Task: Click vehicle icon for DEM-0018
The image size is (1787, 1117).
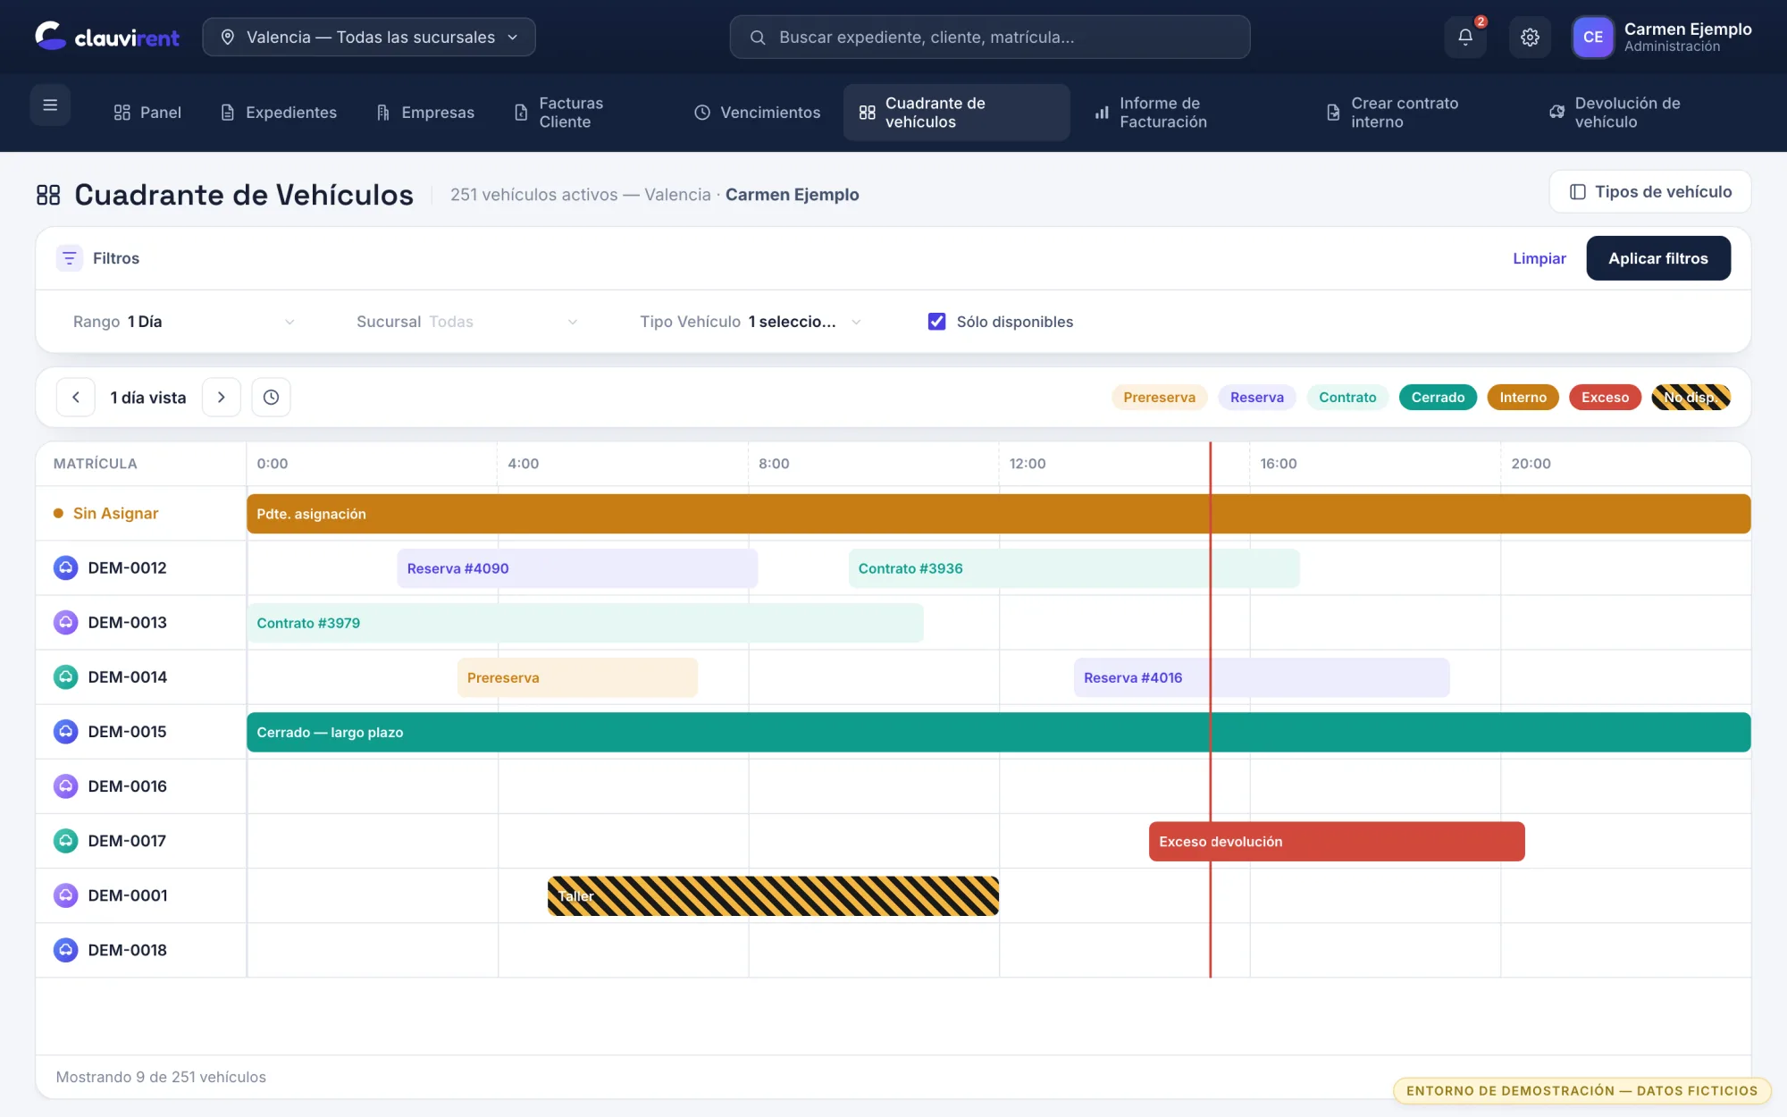Action: (x=65, y=950)
